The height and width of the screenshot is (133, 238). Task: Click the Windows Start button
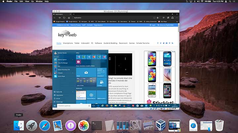coord(55,106)
